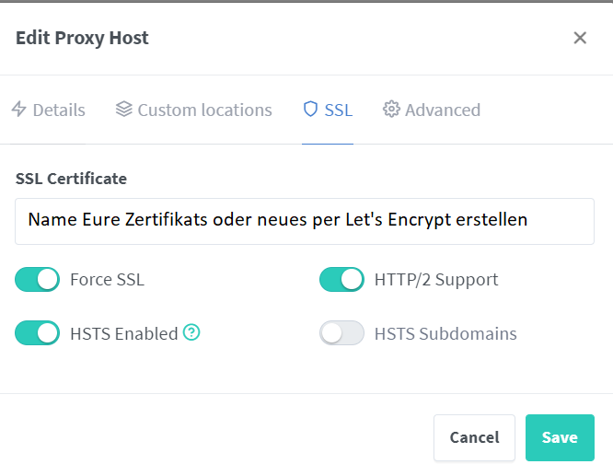Turn off the HTTP/2 Support toggle
Screen dimensions: 613x476
341,279
